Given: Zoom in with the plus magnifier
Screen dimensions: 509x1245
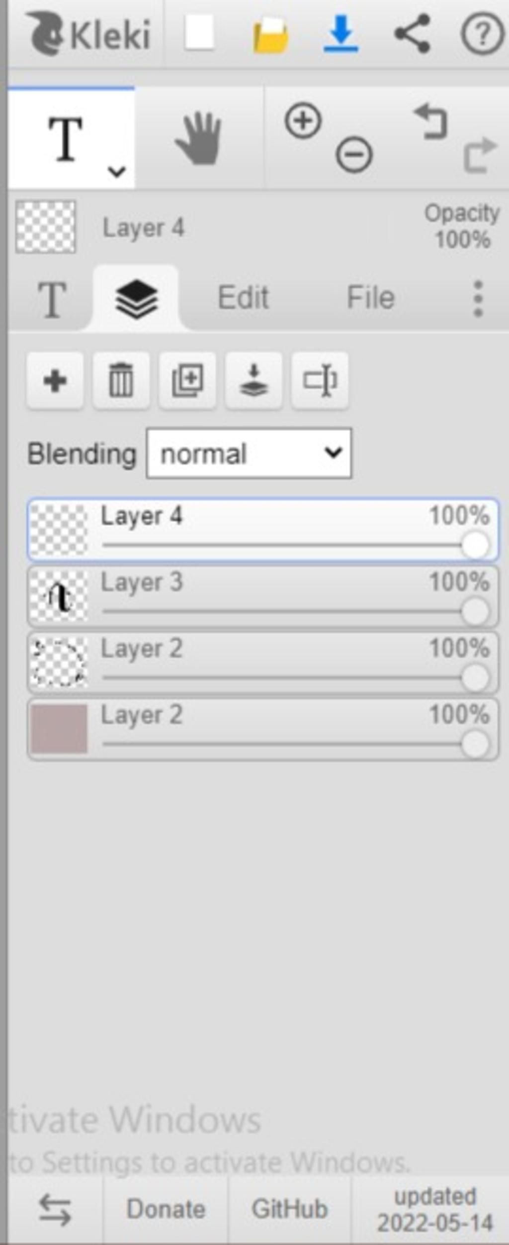Looking at the screenshot, I should [x=303, y=120].
